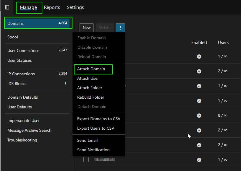Select Rebuild Folder menu entry
The width and height of the screenshot is (241, 171).
point(90,97)
